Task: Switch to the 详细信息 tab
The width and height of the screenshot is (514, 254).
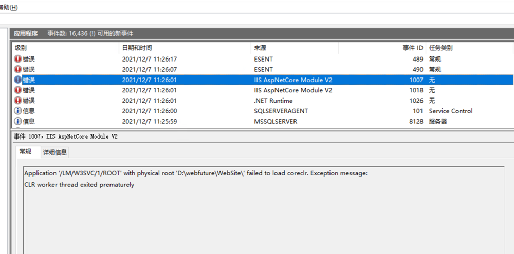Action: (54, 152)
